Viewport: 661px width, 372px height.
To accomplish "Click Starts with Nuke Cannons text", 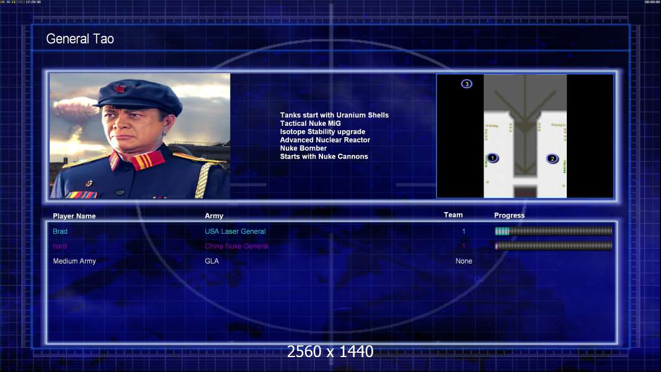I will coord(324,156).
